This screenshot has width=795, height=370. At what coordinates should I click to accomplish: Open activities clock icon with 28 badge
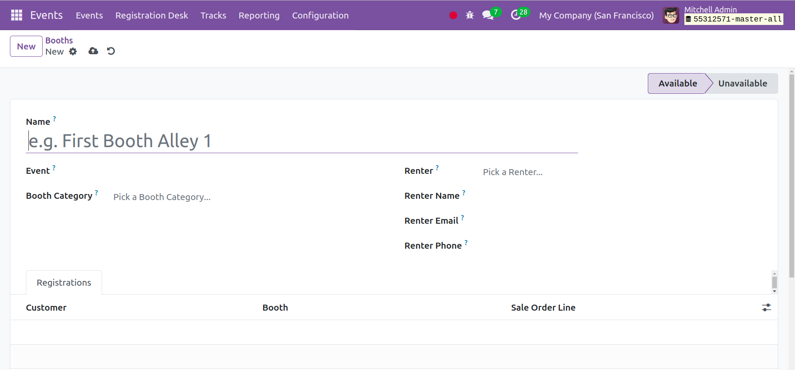[520, 14]
